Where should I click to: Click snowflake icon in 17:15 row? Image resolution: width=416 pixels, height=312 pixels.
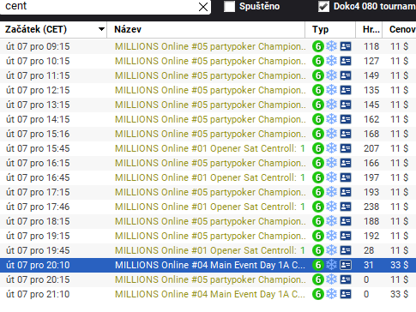332,192
